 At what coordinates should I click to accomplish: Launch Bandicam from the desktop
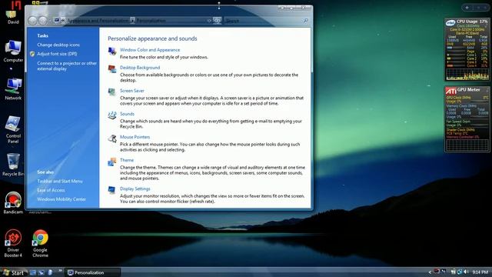pos(13,203)
